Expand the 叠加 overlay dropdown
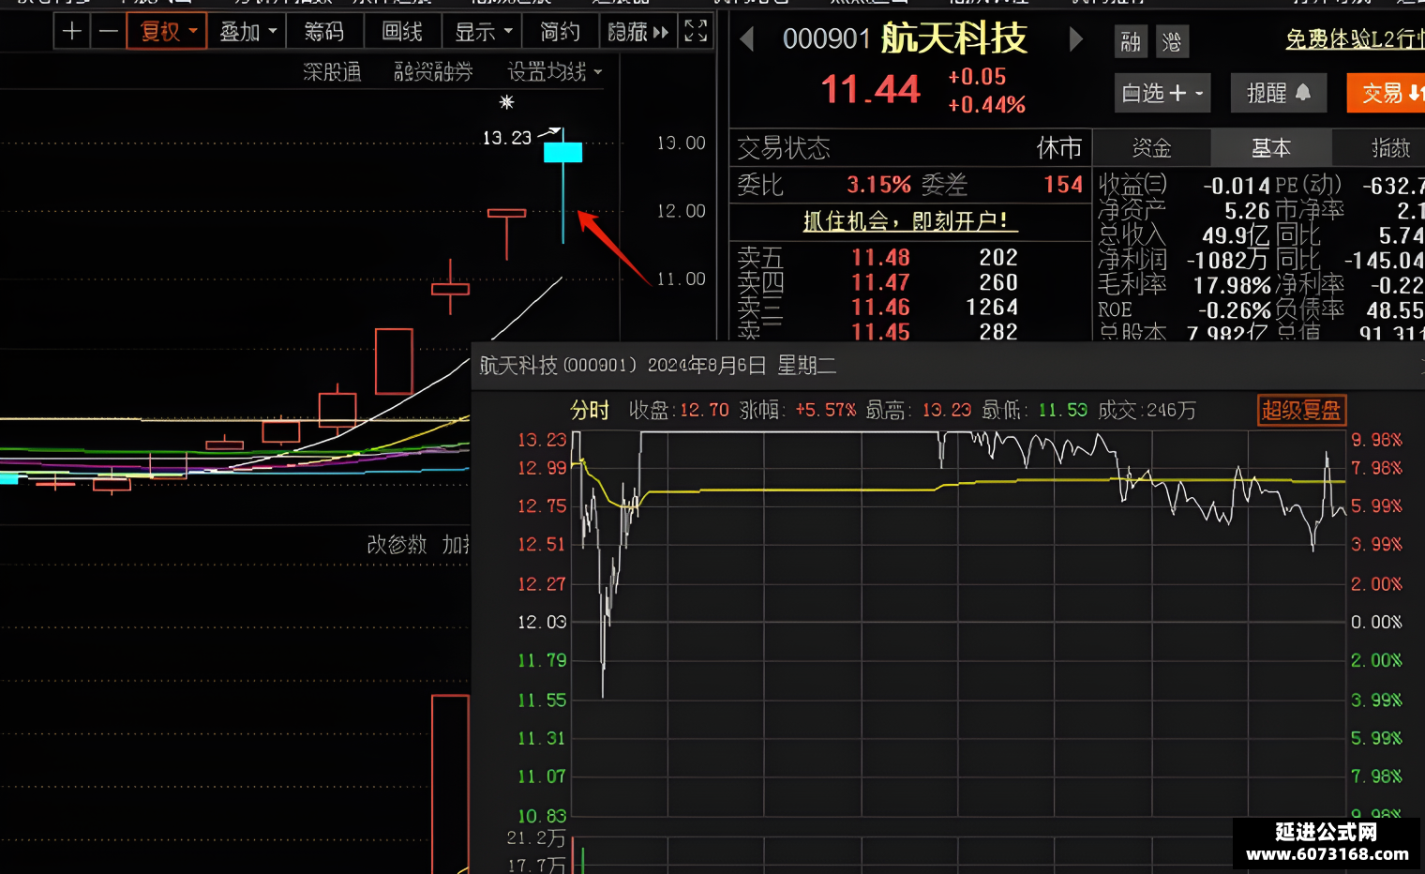The image size is (1425, 874). [247, 32]
